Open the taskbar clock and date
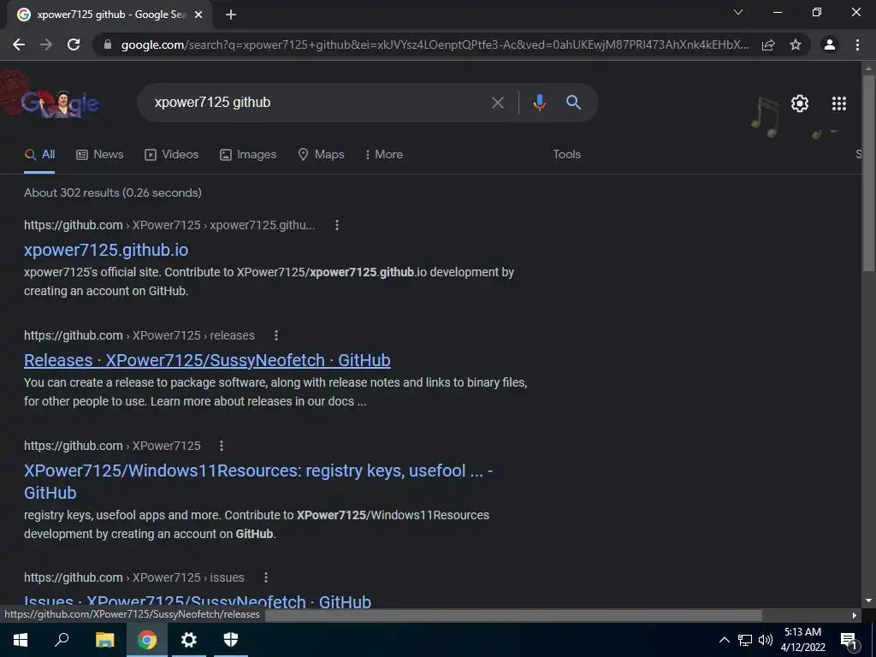The image size is (876, 657). (802, 640)
